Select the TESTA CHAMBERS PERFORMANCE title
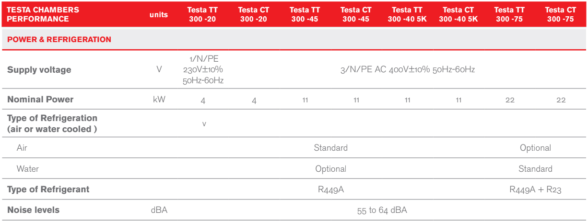 [x=43, y=14]
